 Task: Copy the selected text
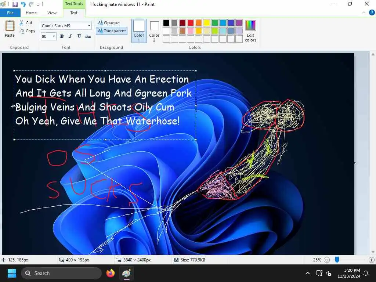point(27,31)
